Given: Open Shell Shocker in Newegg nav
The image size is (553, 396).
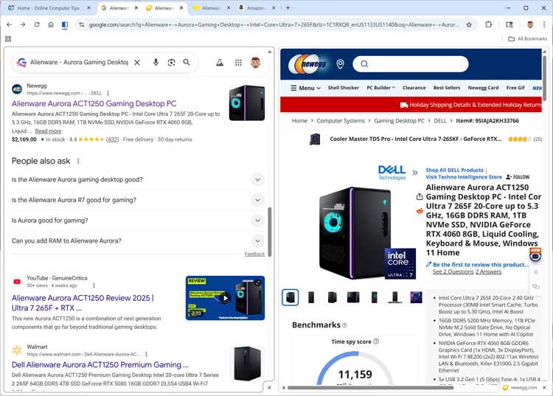Looking at the screenshot, I should click(343, 88).
